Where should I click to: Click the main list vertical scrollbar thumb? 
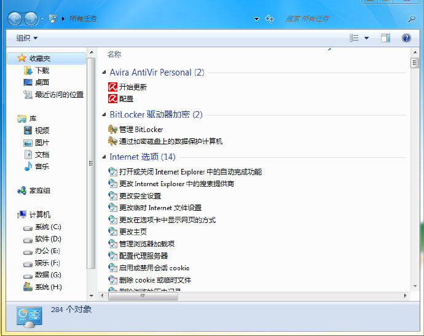tap(415, 63)
